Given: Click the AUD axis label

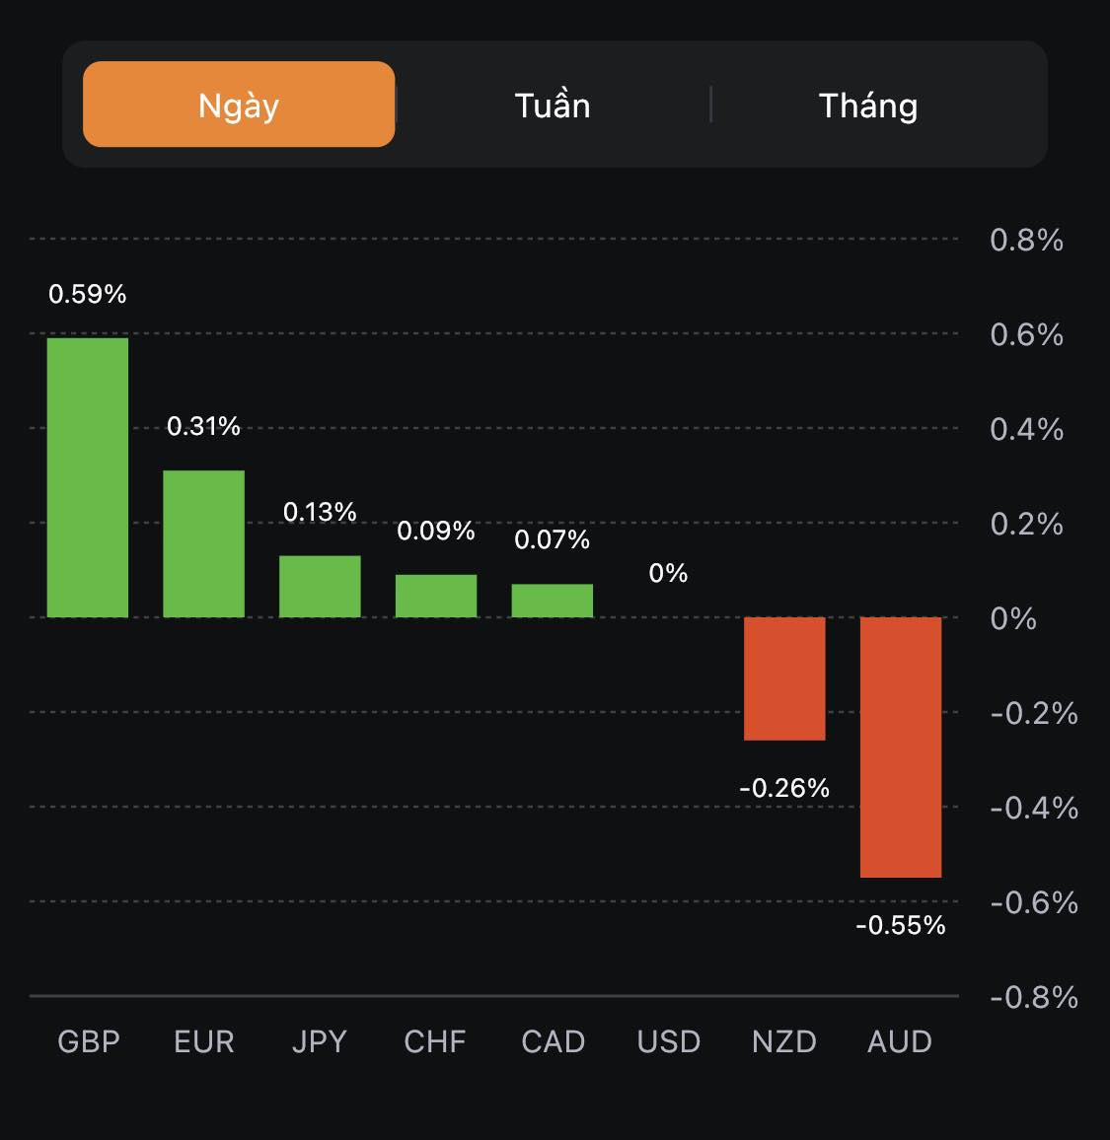Looking at the screenshot, I should point(900,1041).
